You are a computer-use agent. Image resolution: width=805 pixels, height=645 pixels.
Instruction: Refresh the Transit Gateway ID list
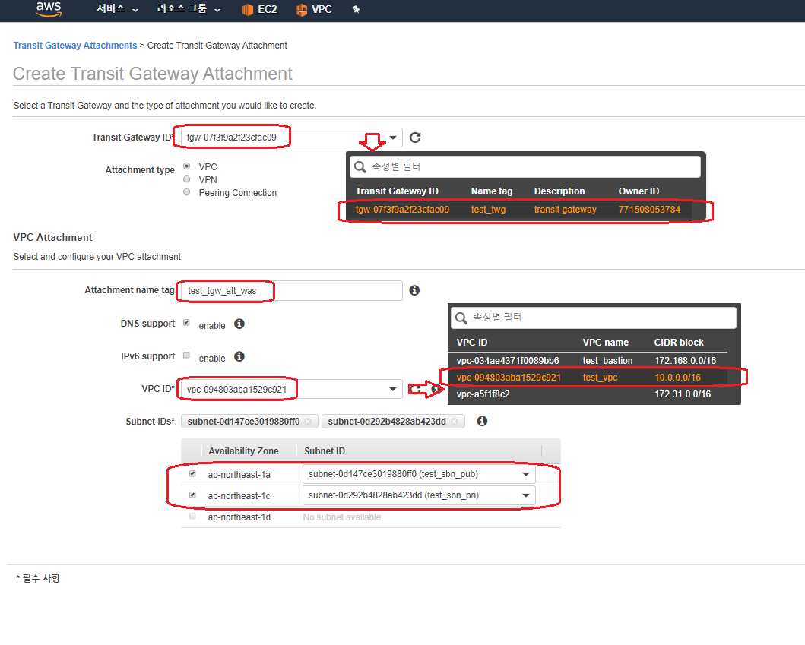(x=415, y=138)
